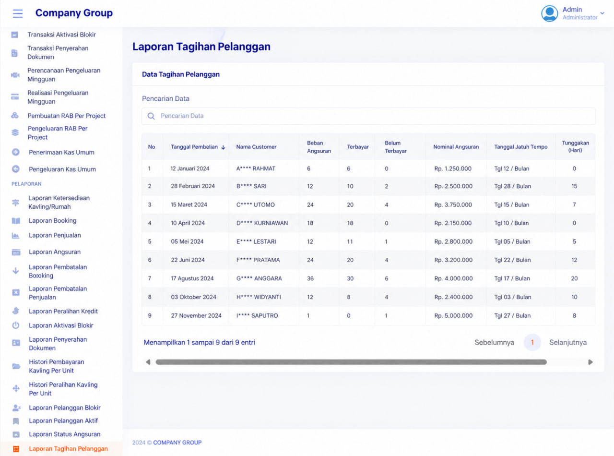Click the Admin user avatar icon

pyautogui.click(x=549, y=13)
